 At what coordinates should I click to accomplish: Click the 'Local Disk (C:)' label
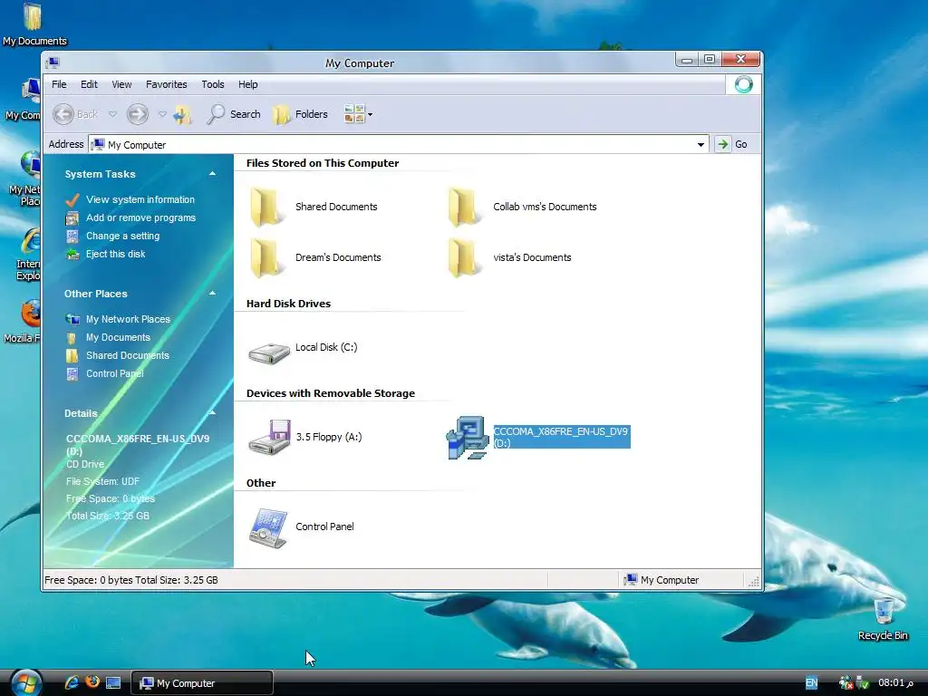click(x=326, y=347)
